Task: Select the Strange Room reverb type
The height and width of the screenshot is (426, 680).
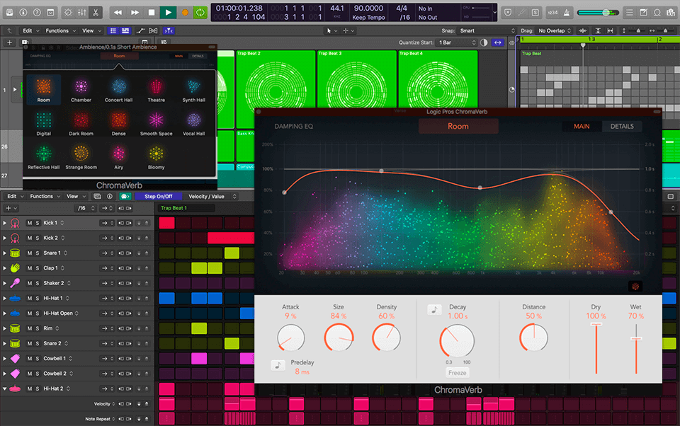Action: tap(81, 154)
